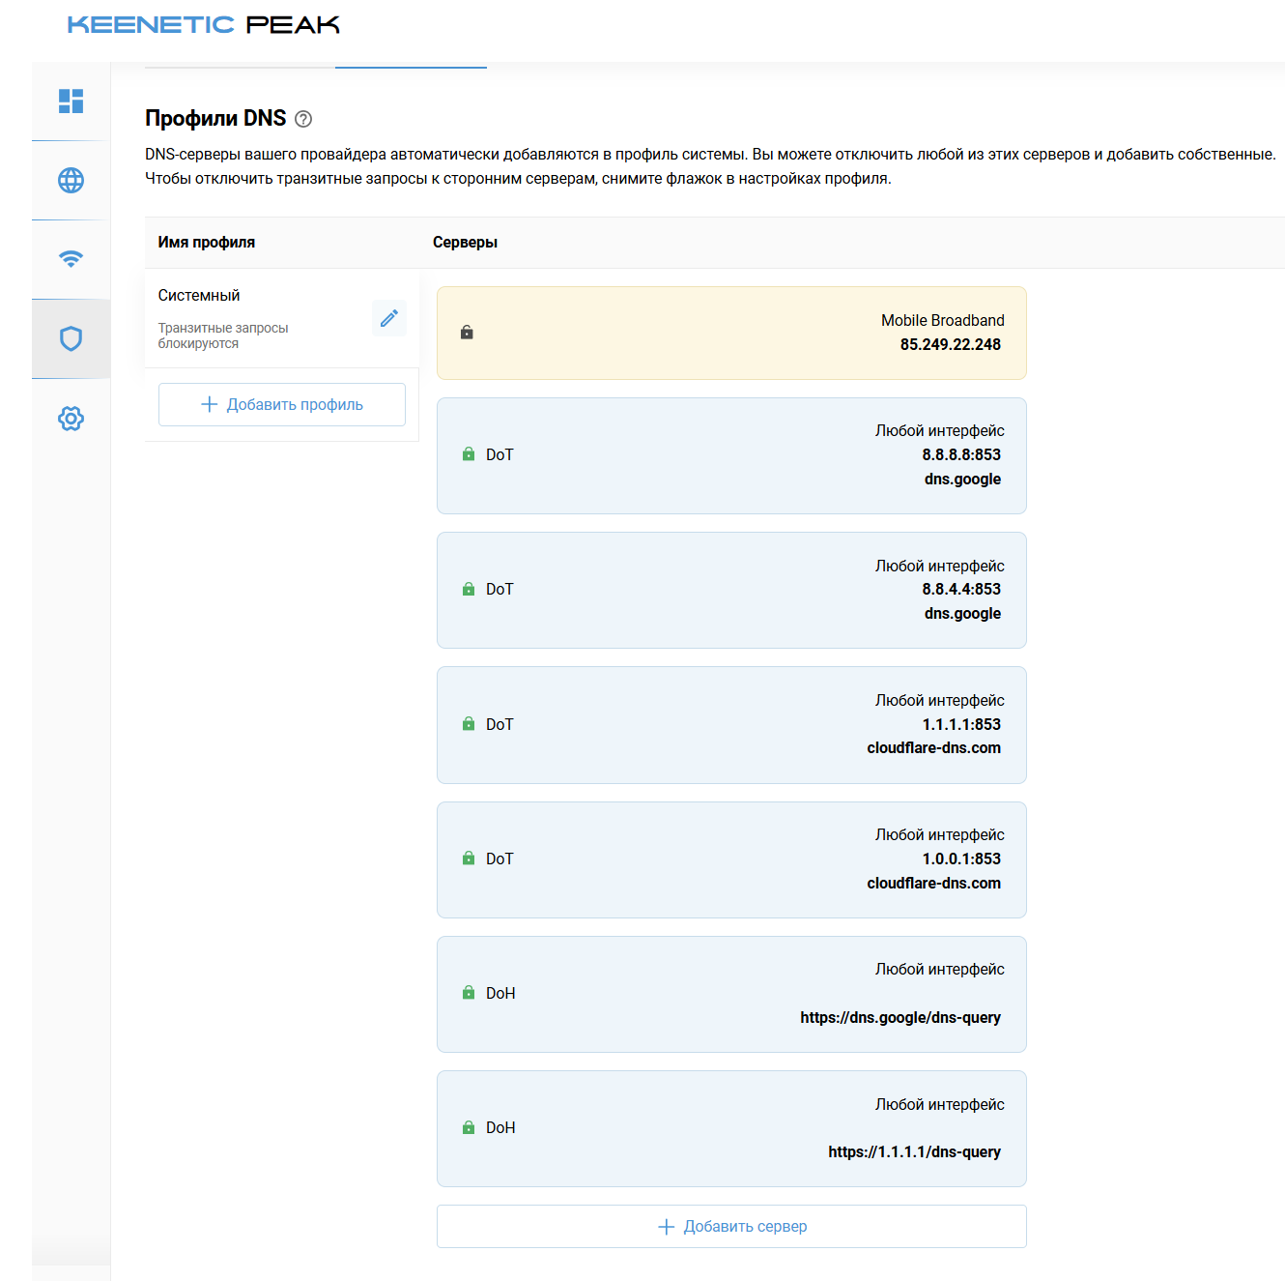Open the DoH dns.google/dns-query card
The height and width of the screenshot is (1281, 1285).
tap(731, 994)
